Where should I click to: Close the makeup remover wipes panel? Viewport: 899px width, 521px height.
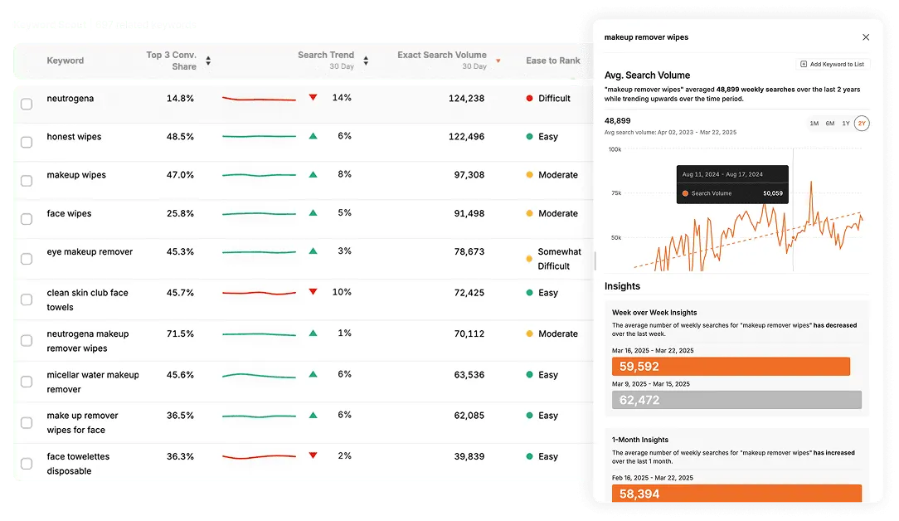click(866, 37)
